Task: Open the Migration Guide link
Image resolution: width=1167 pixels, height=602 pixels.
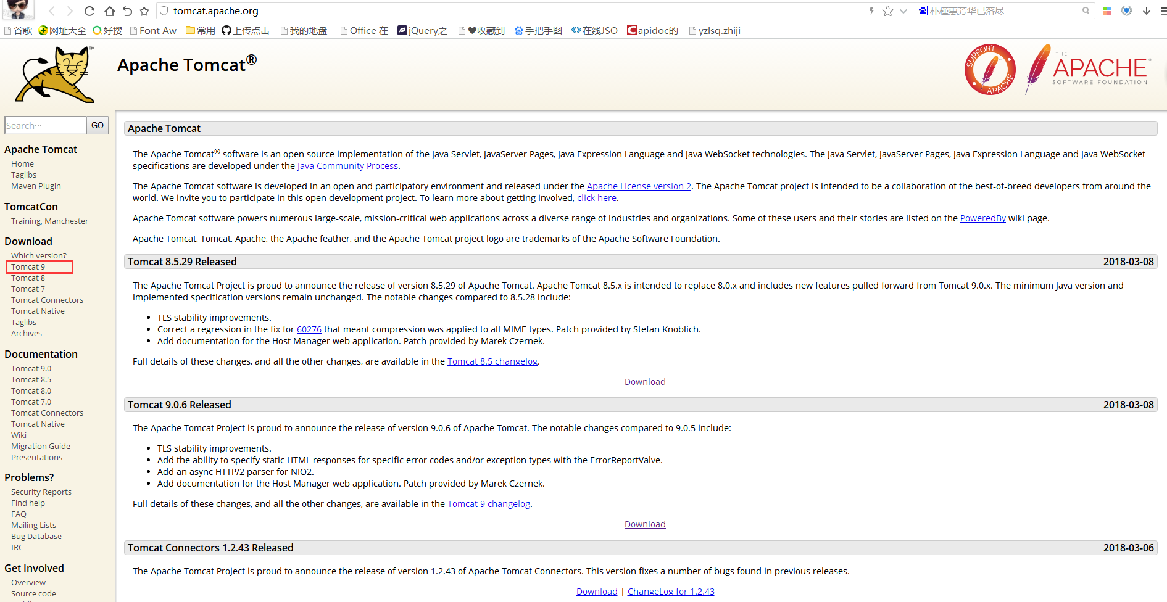Action: click(41, 446)
